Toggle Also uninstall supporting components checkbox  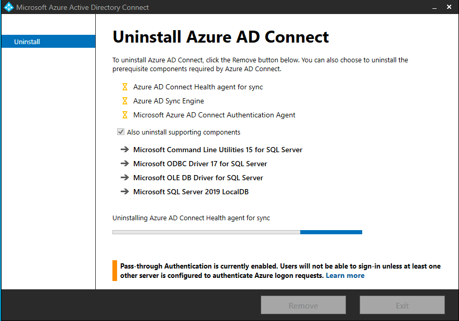pos(121,132)
